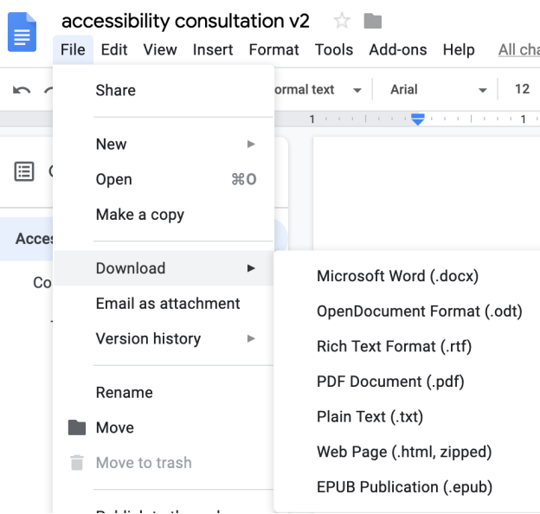Viewport: 540px width, 514px height.
Task: Click the move-to-folder icon beside title
Action: (x=373, y=22)
